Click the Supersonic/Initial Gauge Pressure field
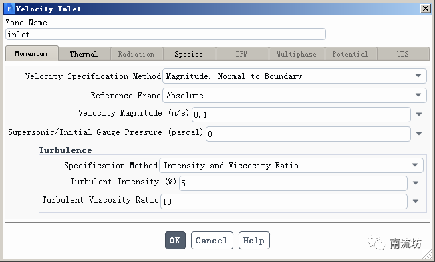Screen dimensions: 435x262 308,134
